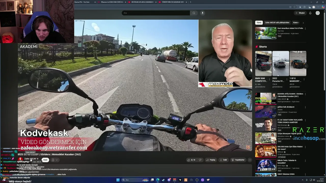Focus the YouTube Ara search field

[156, 13]
